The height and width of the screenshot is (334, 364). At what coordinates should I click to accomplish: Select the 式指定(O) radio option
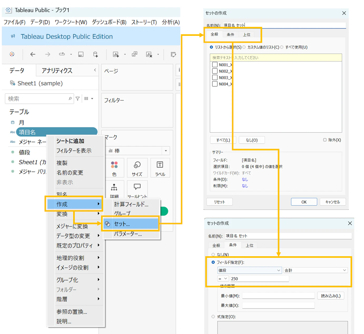tap(213, 317)
